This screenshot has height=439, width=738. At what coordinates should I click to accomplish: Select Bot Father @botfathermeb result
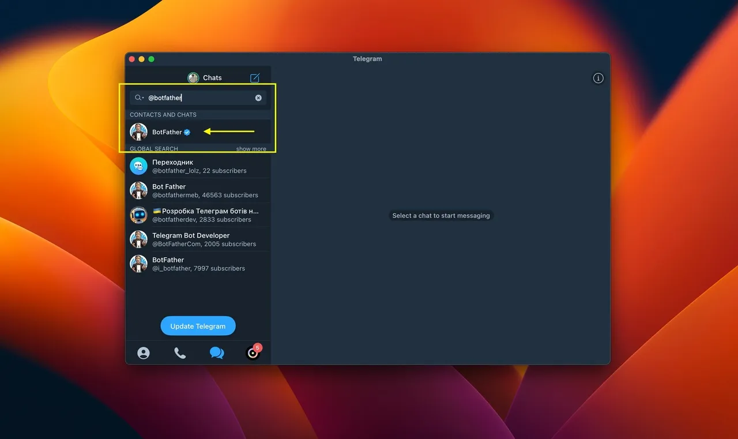coord(198,190)
